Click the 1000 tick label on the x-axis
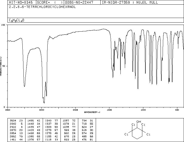 pos(143,110)
